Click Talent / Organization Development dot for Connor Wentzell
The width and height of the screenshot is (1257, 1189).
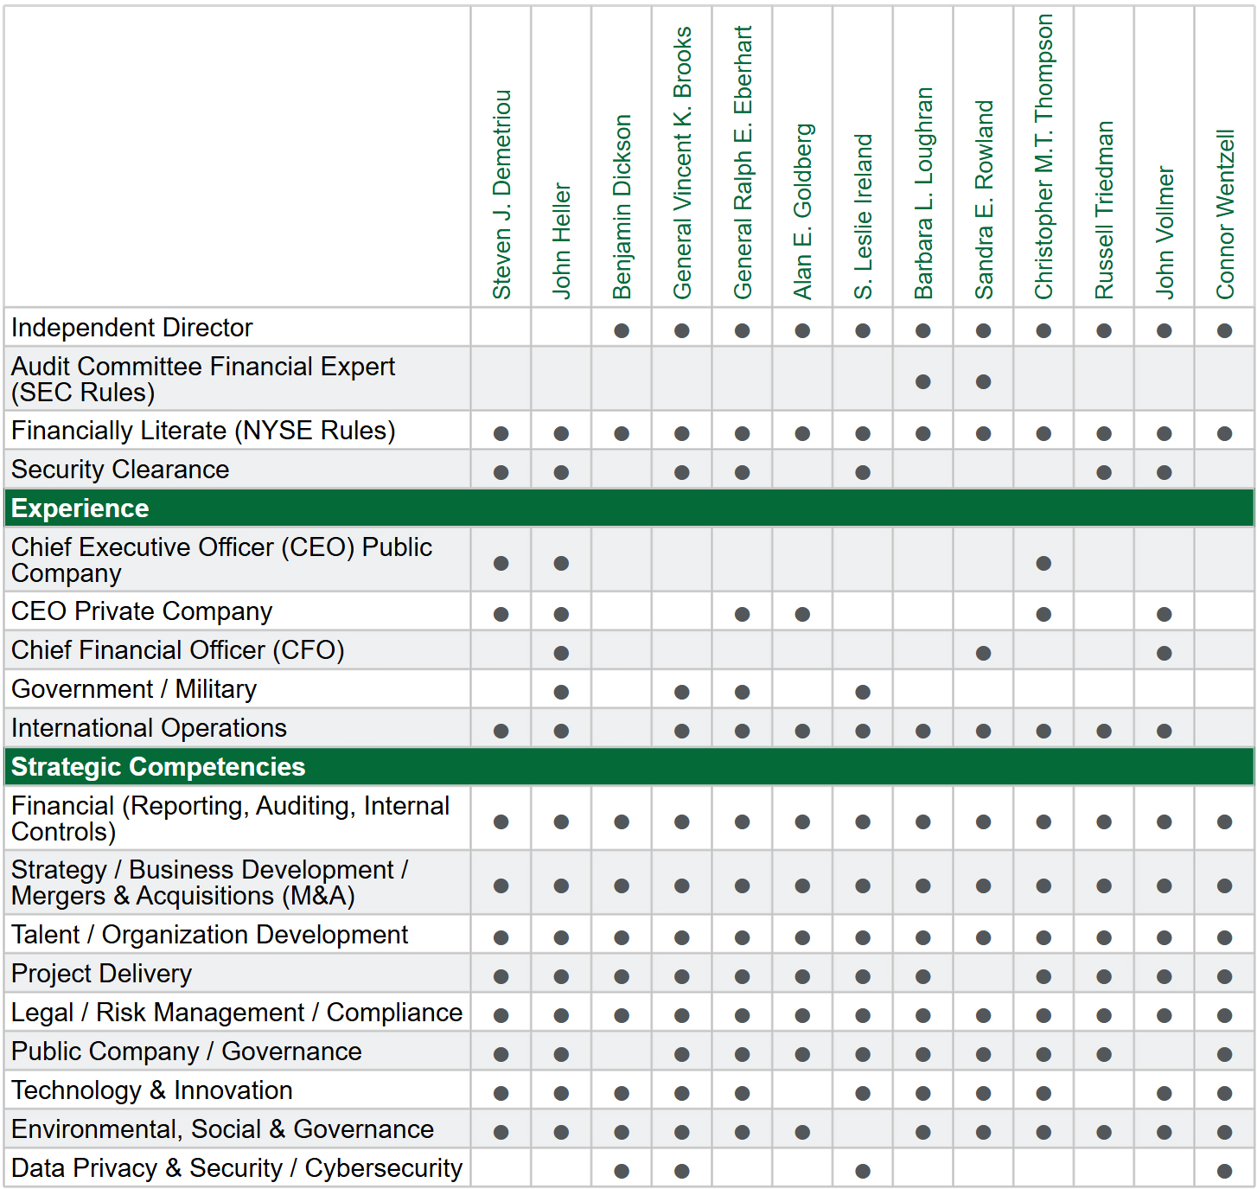coord(1225,937)
